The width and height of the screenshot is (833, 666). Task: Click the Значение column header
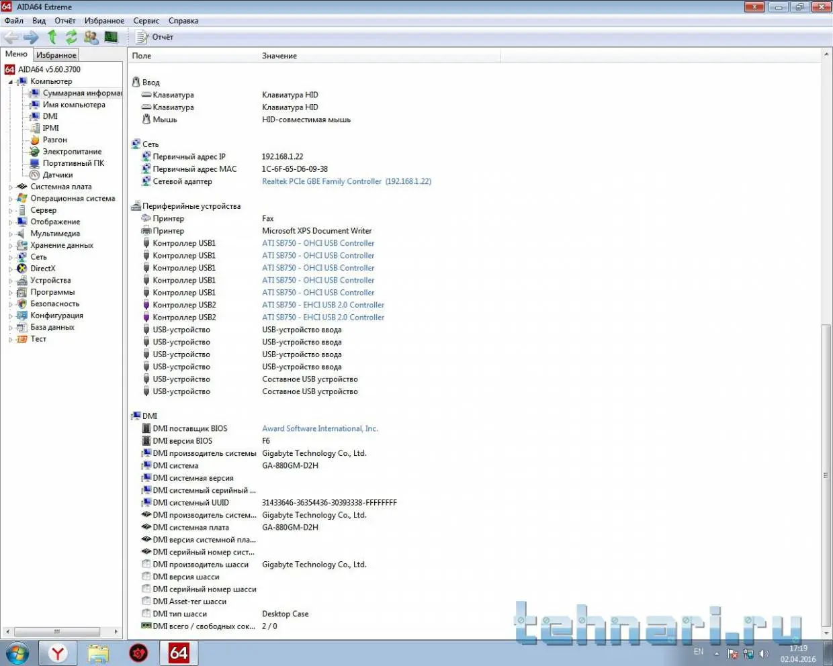(279, 56)
